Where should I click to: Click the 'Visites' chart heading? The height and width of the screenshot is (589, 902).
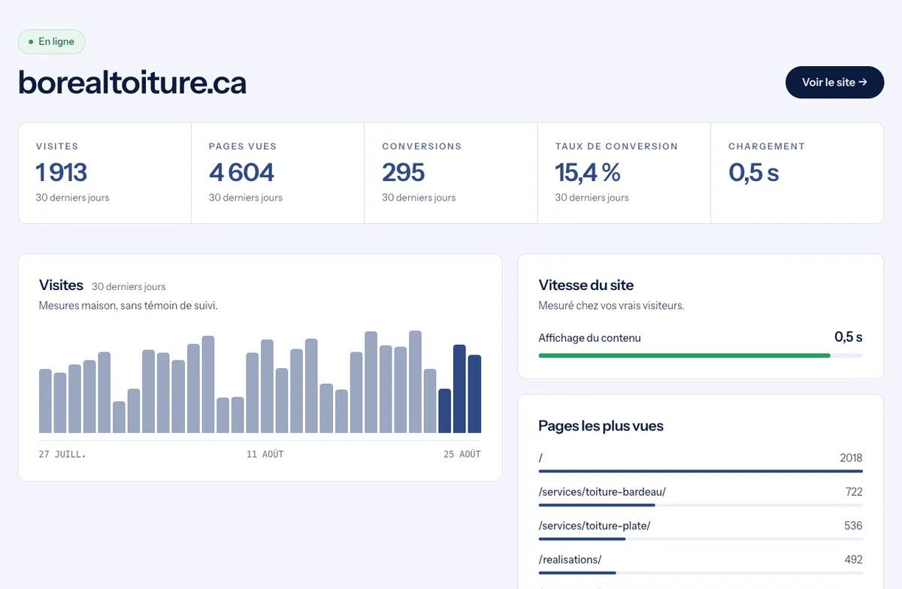coord(61,285)
